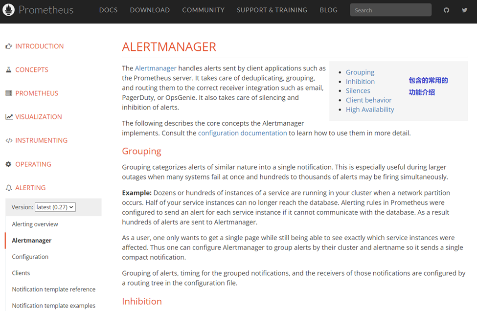Click the code brackets icon beside Instrumenting
The width and height of the screenshot is (477, 311).
(9, 140)
